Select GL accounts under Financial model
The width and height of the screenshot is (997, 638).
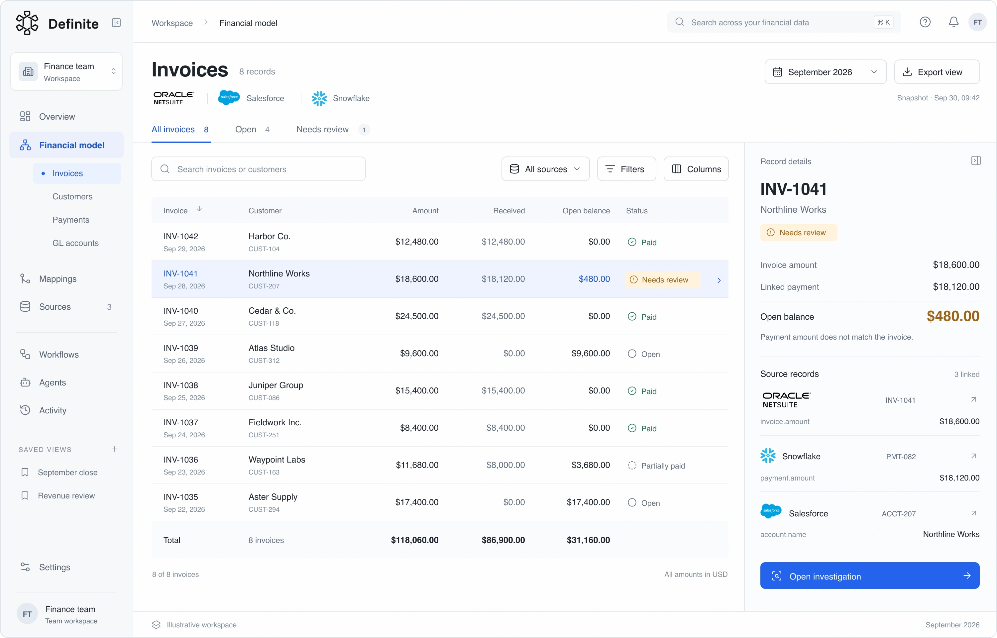tap(75, 243)
